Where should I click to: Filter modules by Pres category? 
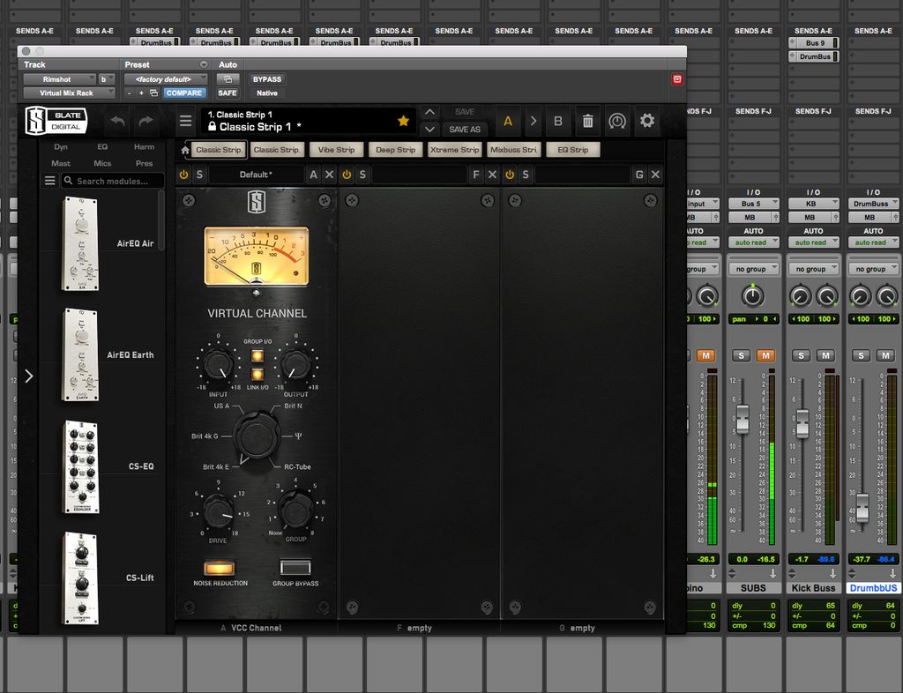point(144,163)
